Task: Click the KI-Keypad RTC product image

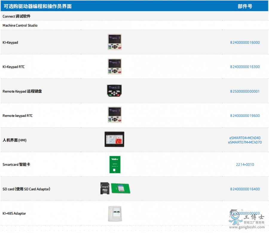Action: [x=114, y=66]
